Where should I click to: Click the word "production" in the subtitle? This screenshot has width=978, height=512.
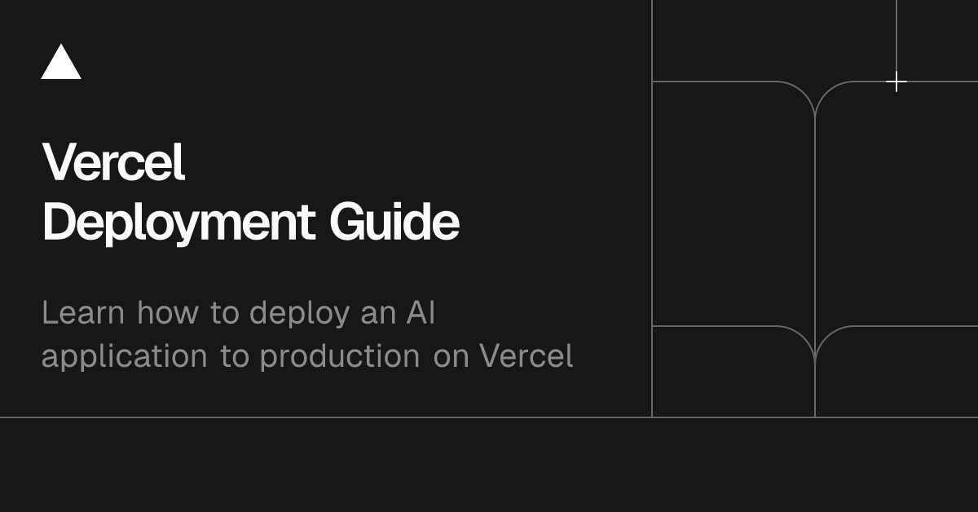[x=340, y=357]
